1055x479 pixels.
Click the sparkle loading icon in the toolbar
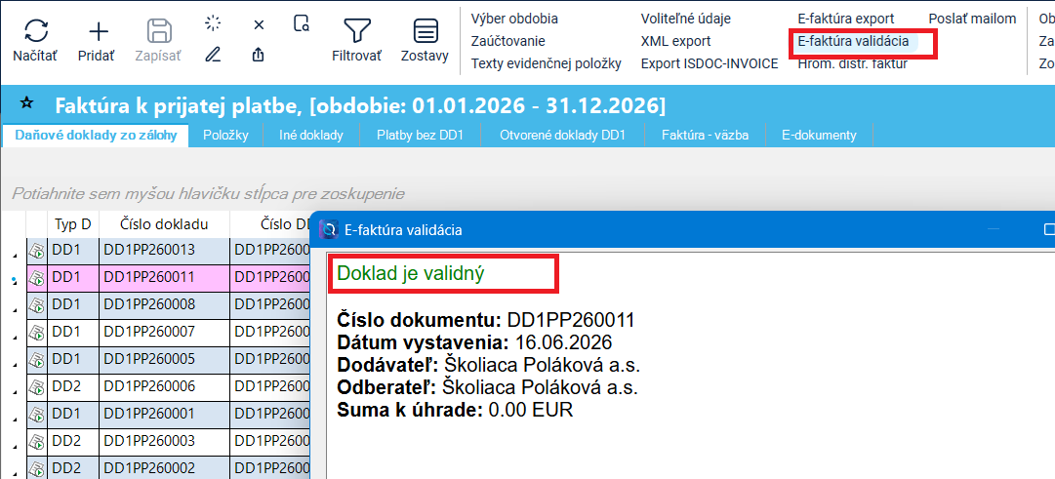point(214,24)
